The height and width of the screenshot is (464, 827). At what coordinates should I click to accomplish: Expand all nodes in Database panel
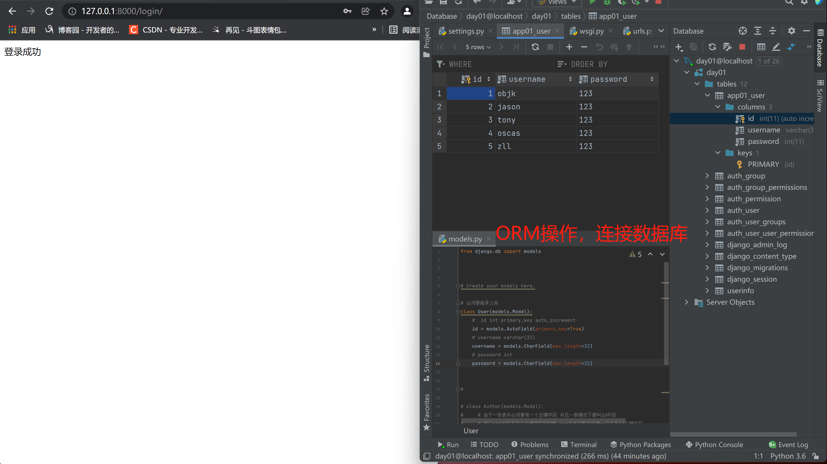tap(758, 31)
